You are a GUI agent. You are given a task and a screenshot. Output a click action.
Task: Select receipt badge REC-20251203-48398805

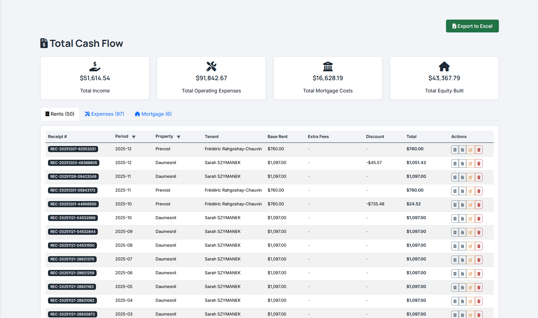(x=74, y=163)
